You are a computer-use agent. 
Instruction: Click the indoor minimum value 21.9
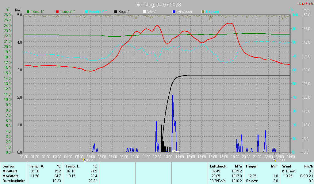click(x=93, y=171)
